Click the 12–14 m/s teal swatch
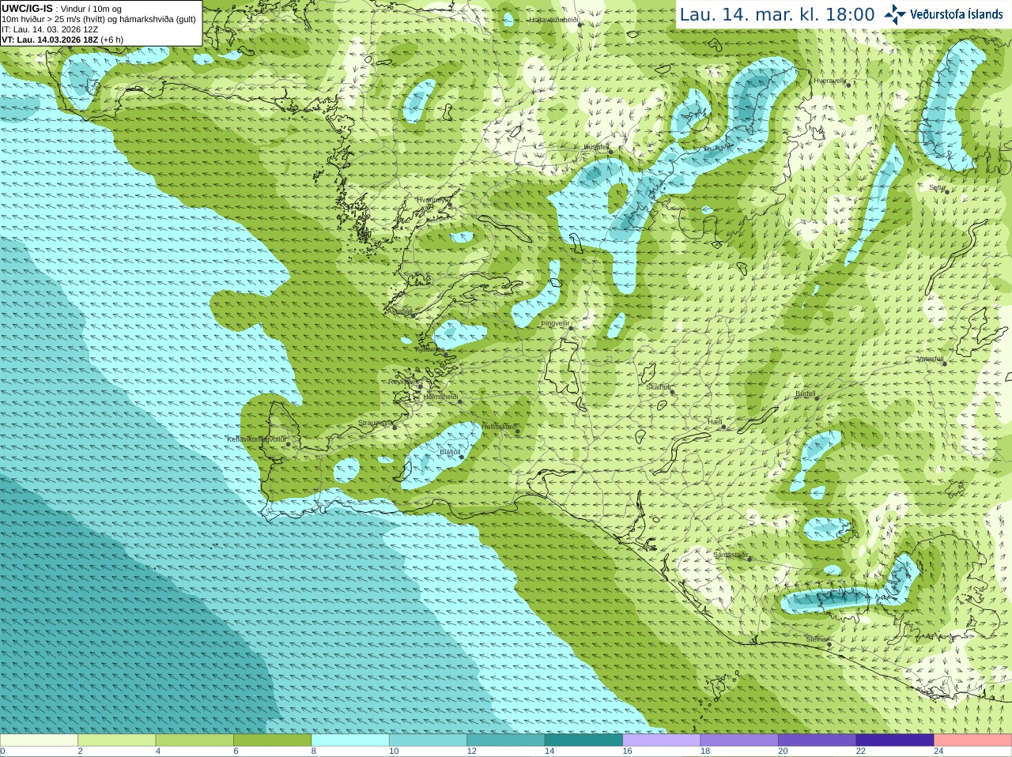1012x757 pixels. [x=506, y=740]
